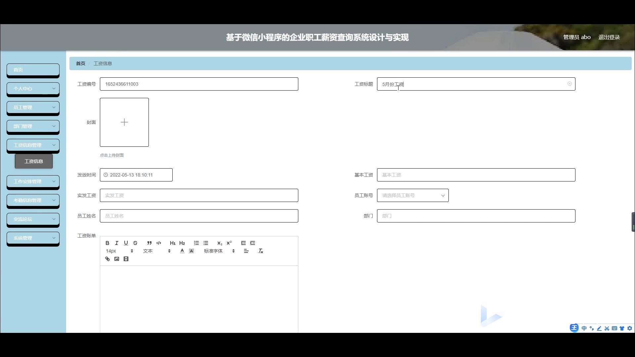Expand the 部门管理 sidebar menu
Screen dimensions: 635x357
pyautogui.click(x=33, y=126)
